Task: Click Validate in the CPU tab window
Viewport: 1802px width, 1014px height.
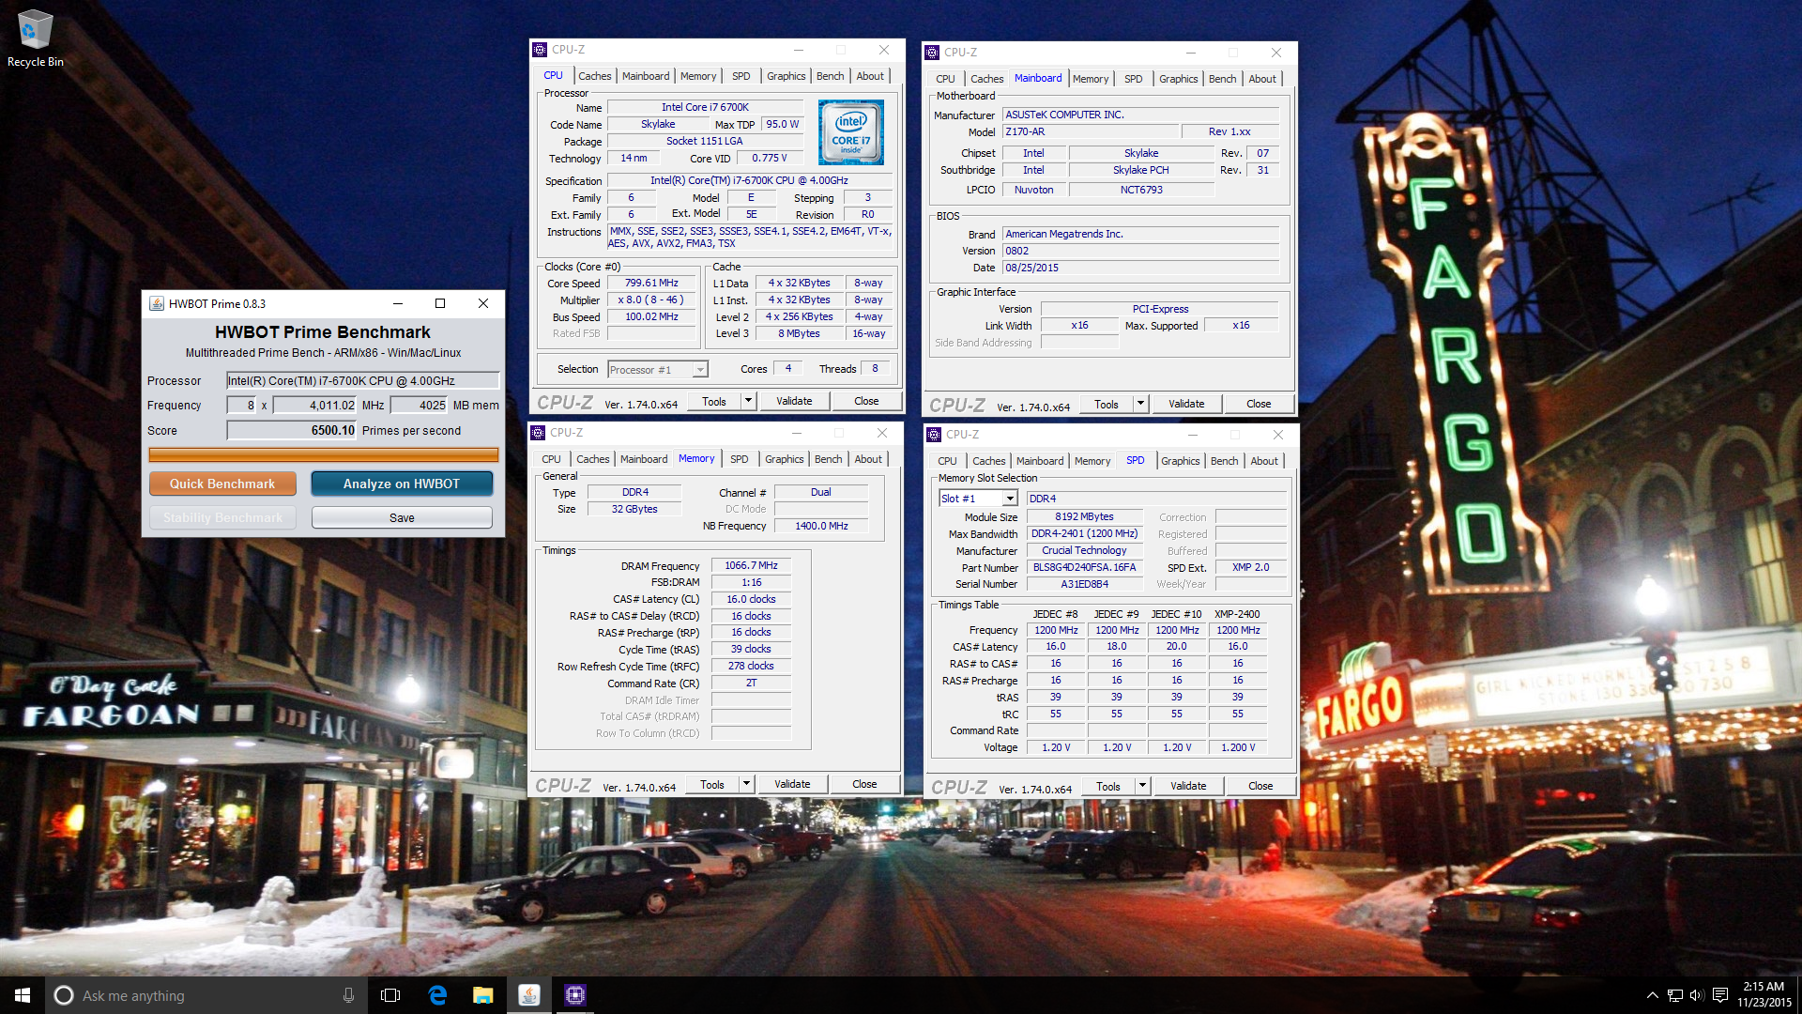Action: [794, 401]
